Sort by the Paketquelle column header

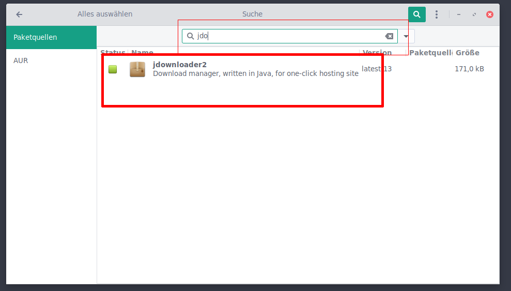click(x=430, y=53)
